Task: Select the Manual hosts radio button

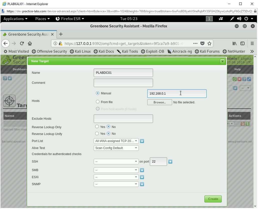Action: tap(98, 93)
